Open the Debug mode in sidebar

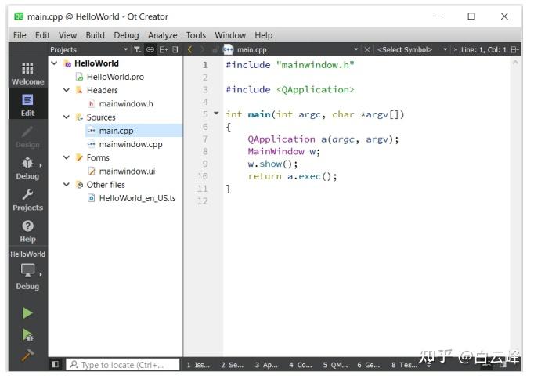coord(27,168)
